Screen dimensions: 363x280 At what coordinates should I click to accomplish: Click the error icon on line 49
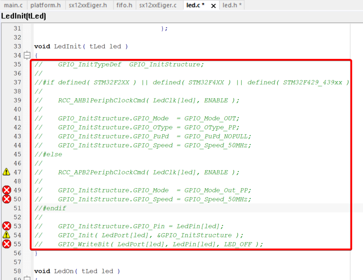click(x=6, y=190)
